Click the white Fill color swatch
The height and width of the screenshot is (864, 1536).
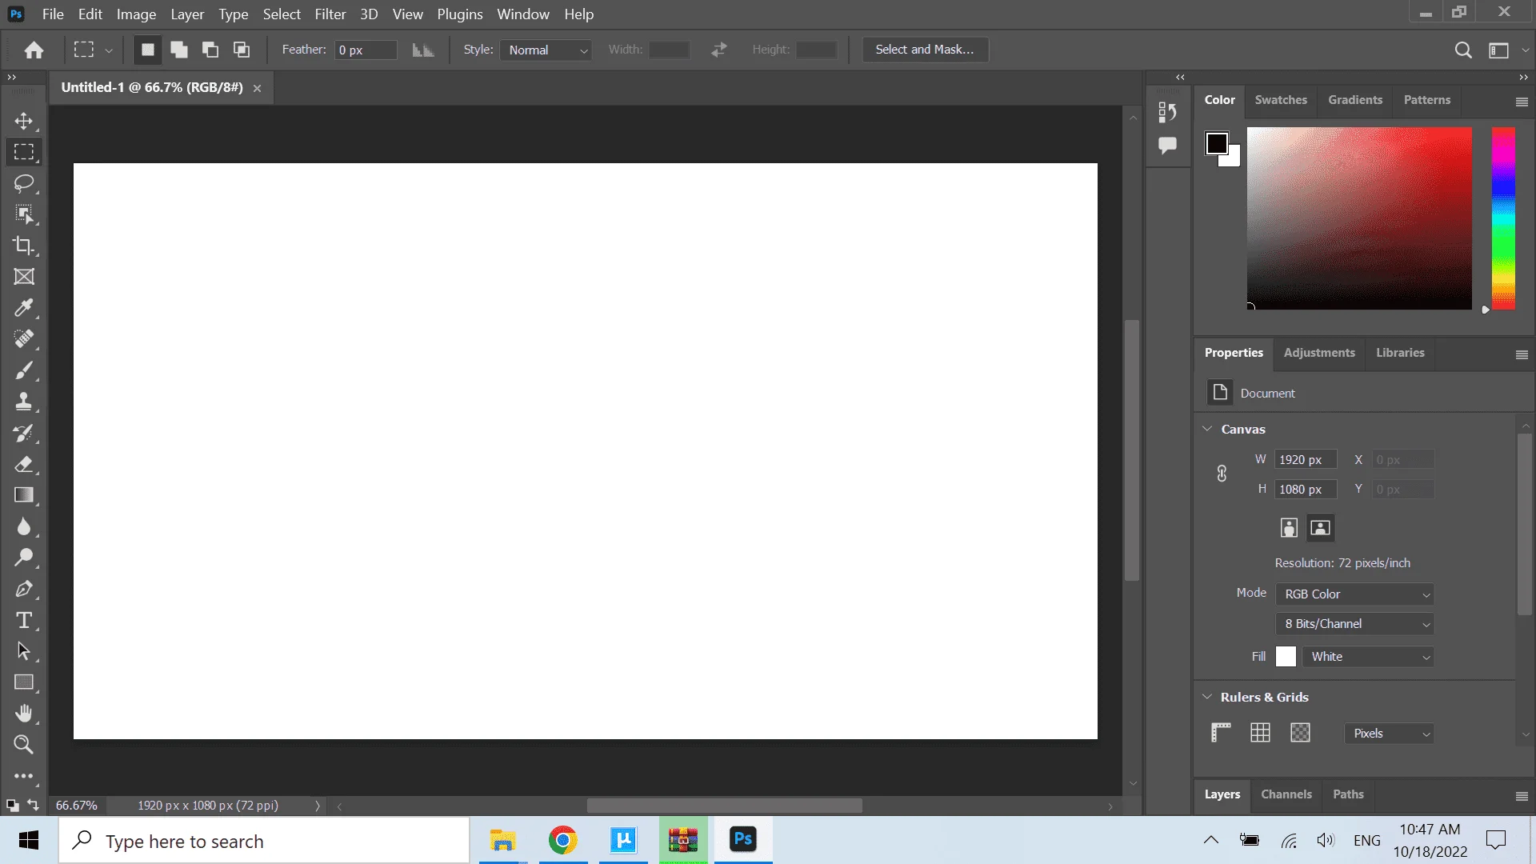point(1286,657)
